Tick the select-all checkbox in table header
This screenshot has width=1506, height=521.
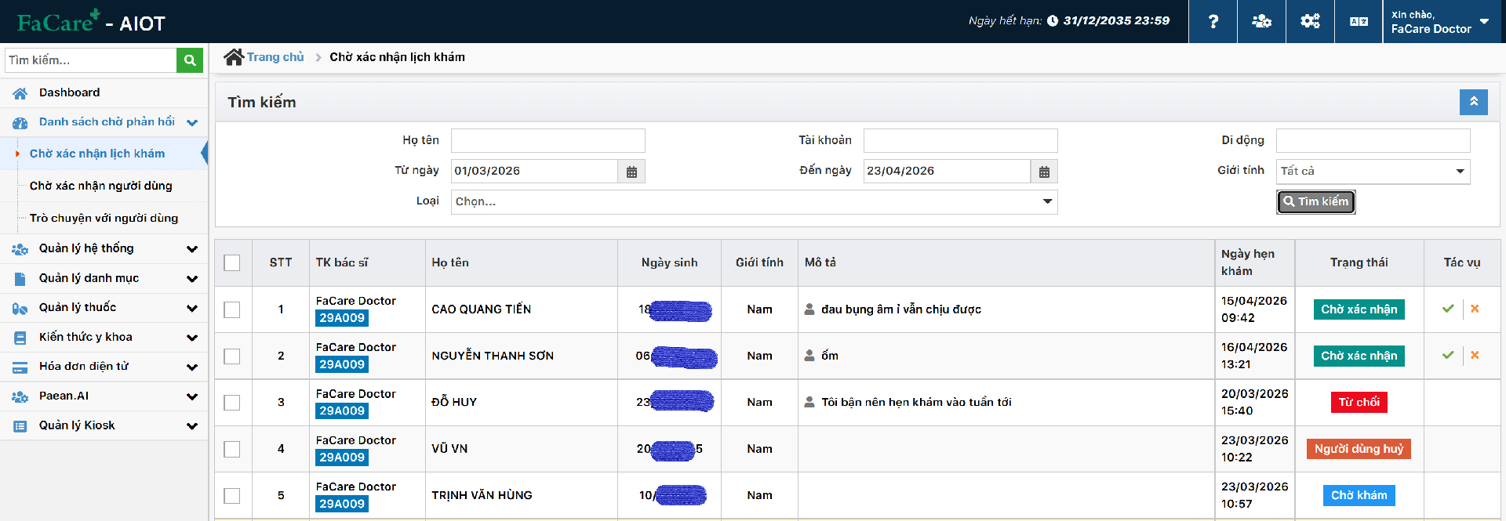pyautogui.click(x=232, y=262)
